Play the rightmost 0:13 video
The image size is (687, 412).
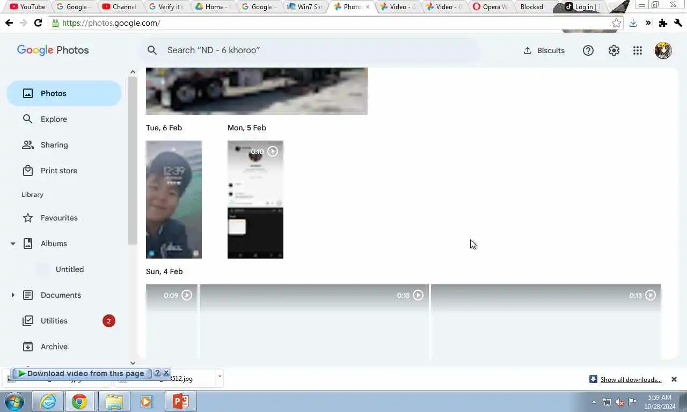[x=651, y=295]
